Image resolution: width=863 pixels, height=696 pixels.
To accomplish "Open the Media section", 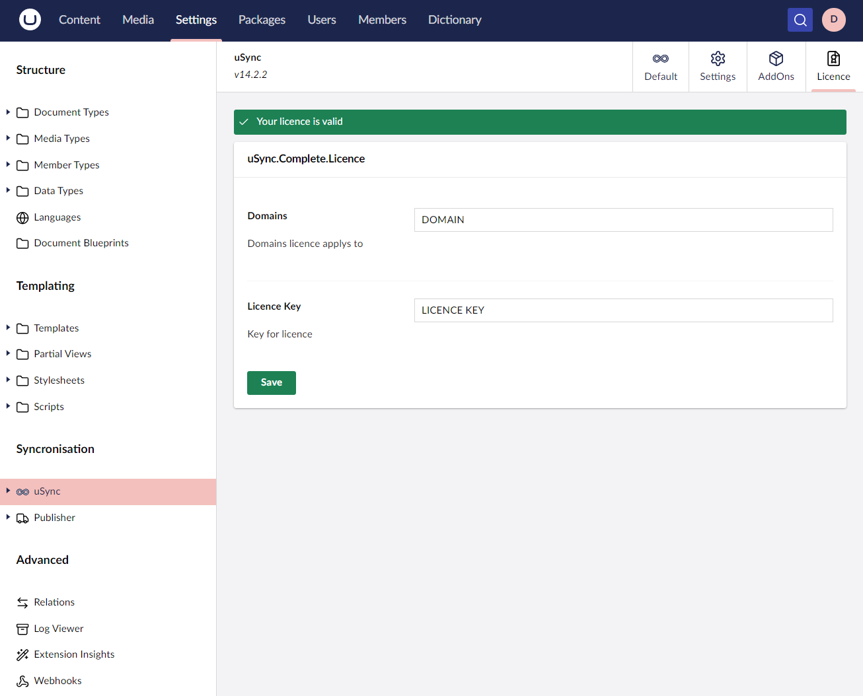I will (x=138, y=20).
